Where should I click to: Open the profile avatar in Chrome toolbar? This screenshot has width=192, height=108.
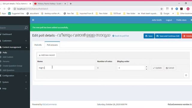click(188, 9)
